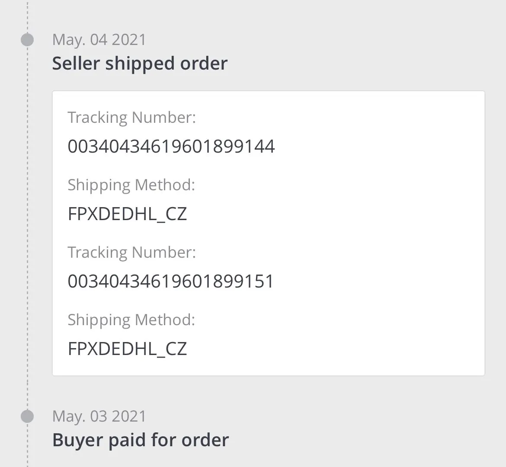Viewport: 506px width, 467px height.
Task: Click the second 'Shipping Method:' label
Action: (x=131, y=320)
